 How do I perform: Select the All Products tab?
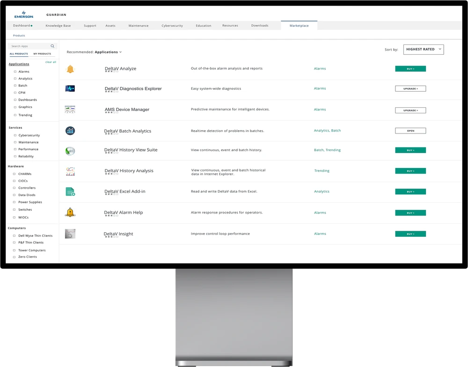pyautogui.click(x=19, y=54)
